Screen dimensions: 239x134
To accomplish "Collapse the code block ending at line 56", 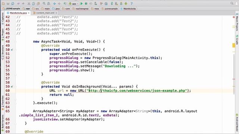I will tap(16, 74).
